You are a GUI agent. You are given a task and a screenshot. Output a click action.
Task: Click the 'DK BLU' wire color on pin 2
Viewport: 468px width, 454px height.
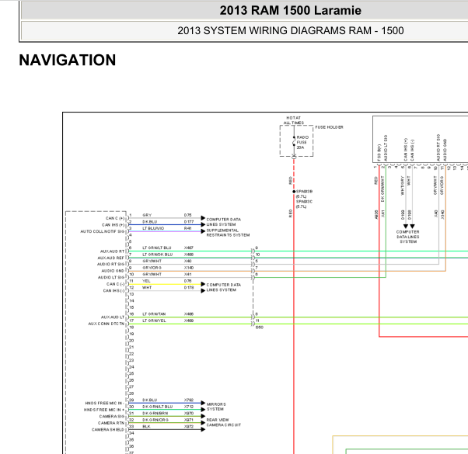[149, 222]
